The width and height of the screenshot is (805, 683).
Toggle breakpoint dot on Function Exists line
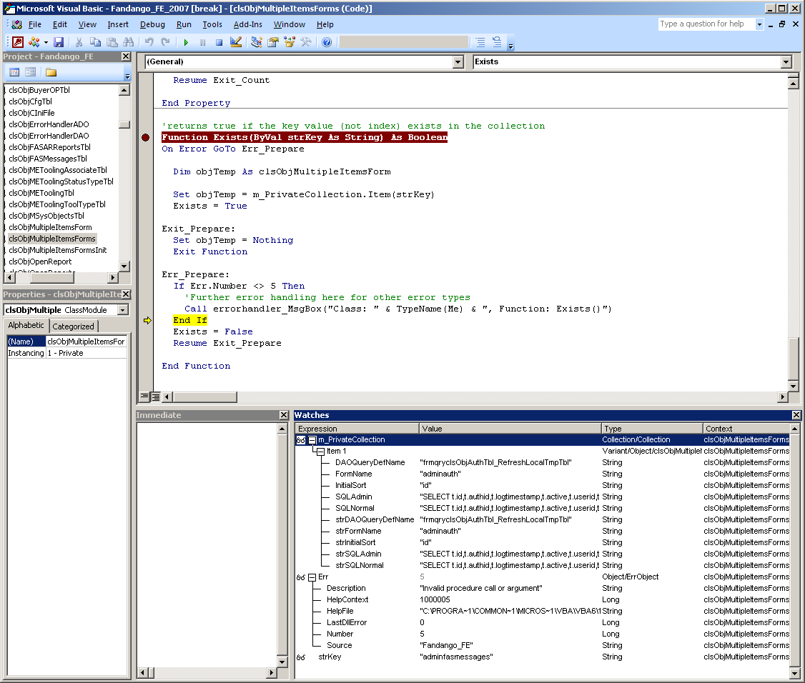coord(146,137)
